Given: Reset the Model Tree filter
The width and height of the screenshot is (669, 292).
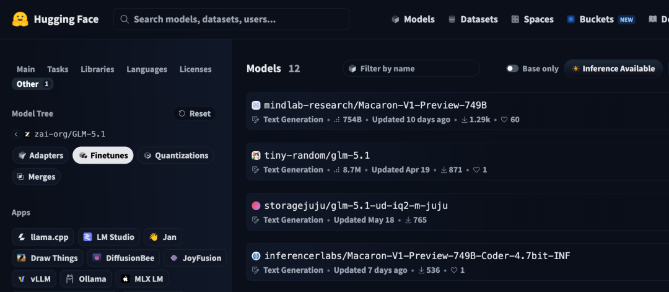Looking at the screenshot, I should tap(195, 113).
